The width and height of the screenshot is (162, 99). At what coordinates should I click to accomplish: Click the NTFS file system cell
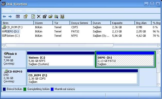click(74, 36)
